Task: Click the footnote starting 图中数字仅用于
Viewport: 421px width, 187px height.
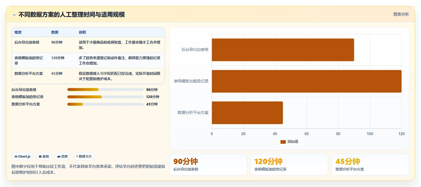Action: click(88, 169)
